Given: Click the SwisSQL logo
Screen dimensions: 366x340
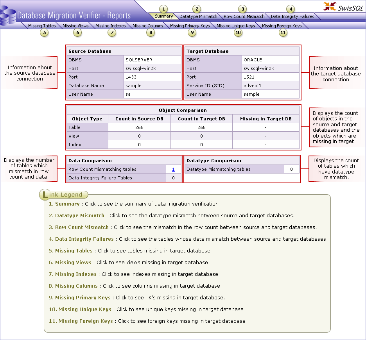Looking at the screenshot, I should [343, 7].
